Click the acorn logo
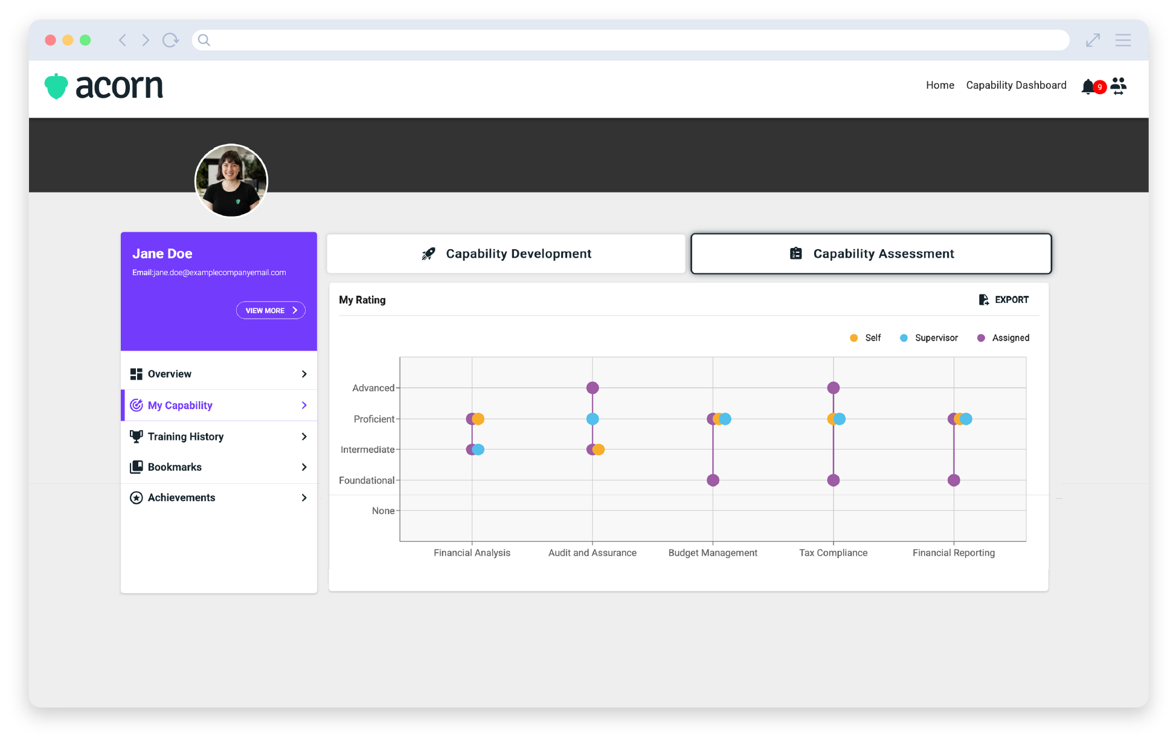The width and height of the screenshot is (1176, 744). click(x=104, y=87)
